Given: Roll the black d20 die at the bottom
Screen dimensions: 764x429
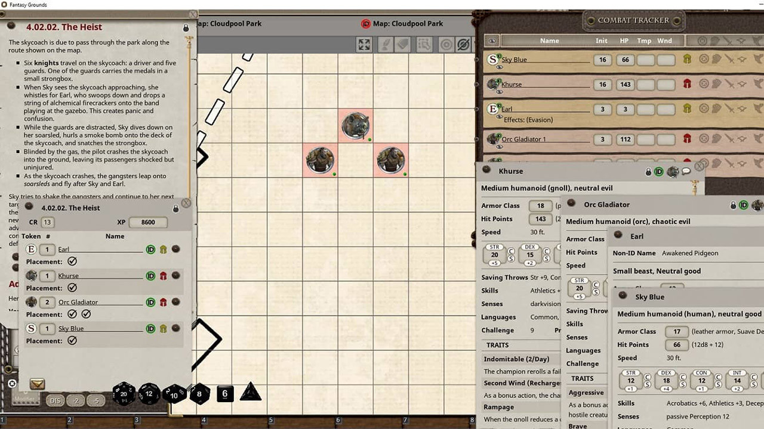Looking at the screenshot, I should point(125,393).
